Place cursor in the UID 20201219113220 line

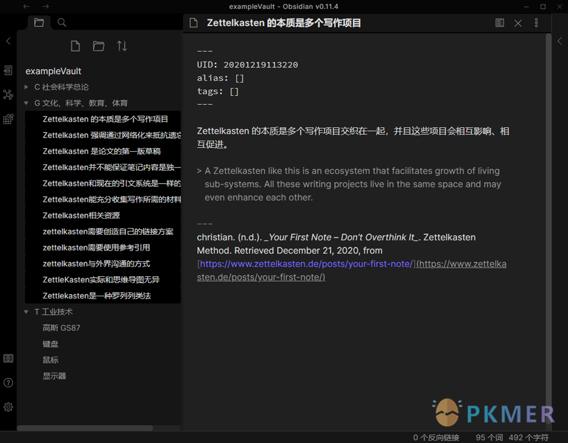coord(248,65)
